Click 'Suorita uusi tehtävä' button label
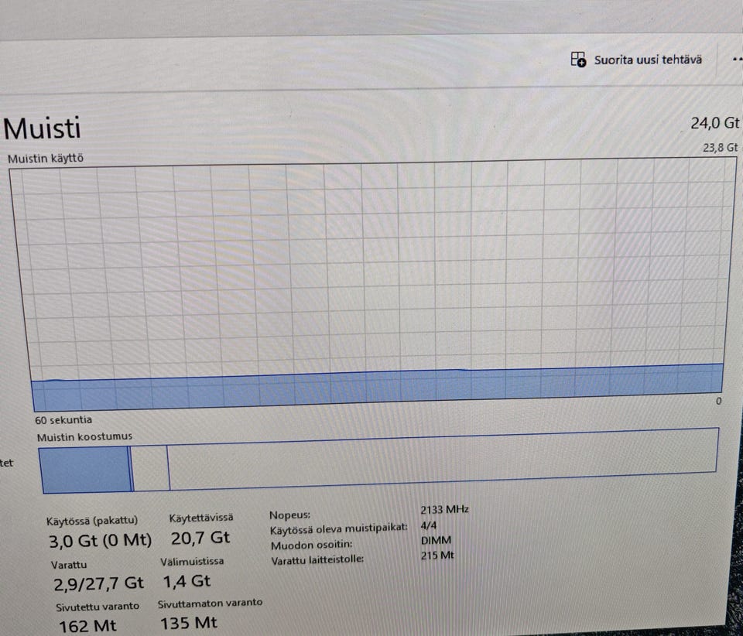 coord(648,60)
